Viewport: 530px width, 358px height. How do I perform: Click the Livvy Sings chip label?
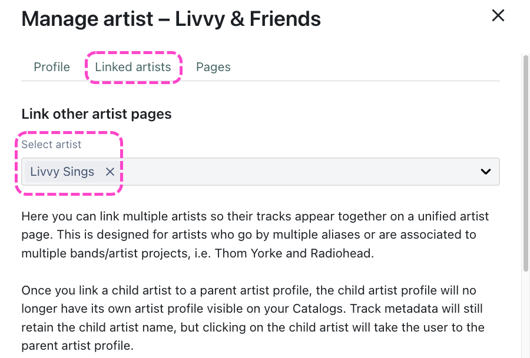[62, 172]
